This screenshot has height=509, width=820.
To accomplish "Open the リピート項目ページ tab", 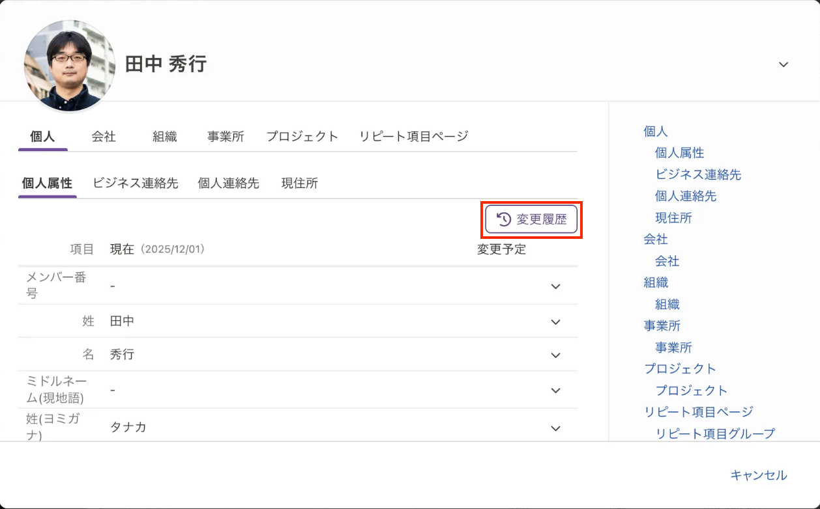I will pos(413,137).
